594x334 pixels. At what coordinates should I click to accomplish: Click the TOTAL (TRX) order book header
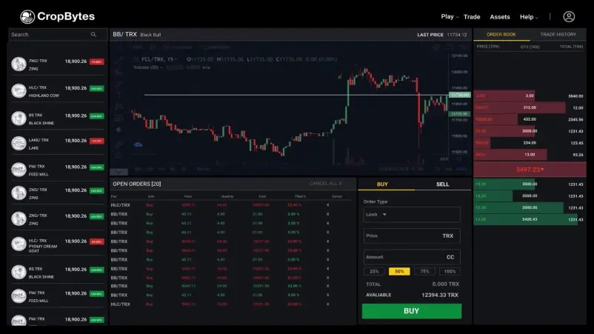pos(571,47)
